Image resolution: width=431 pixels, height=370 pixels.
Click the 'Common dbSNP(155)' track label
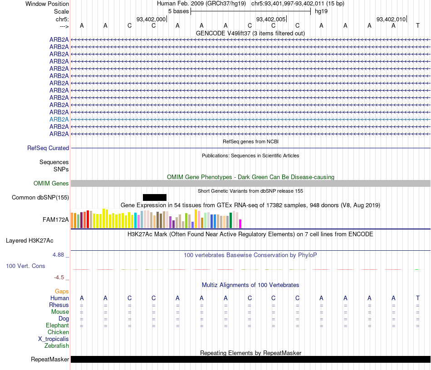tap(40, 198)
